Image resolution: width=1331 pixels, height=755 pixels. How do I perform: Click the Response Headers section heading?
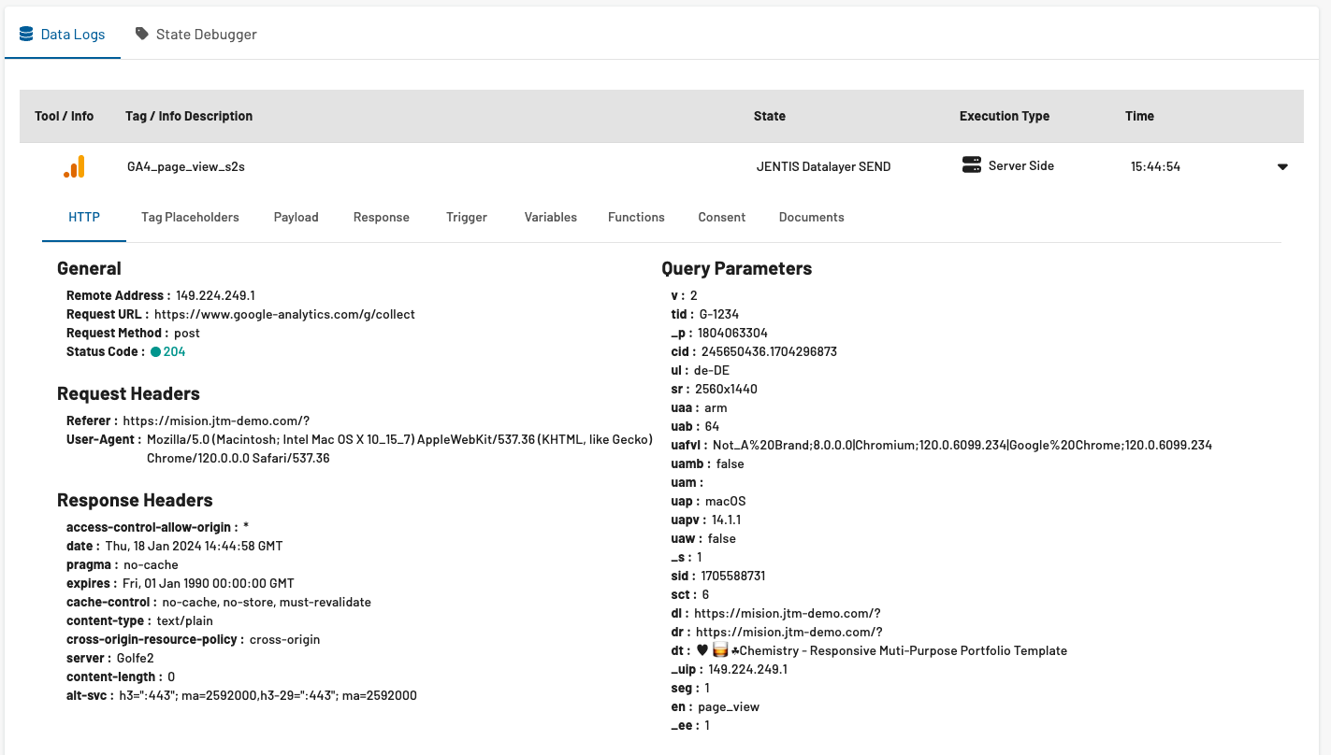(x=135, y=500)
